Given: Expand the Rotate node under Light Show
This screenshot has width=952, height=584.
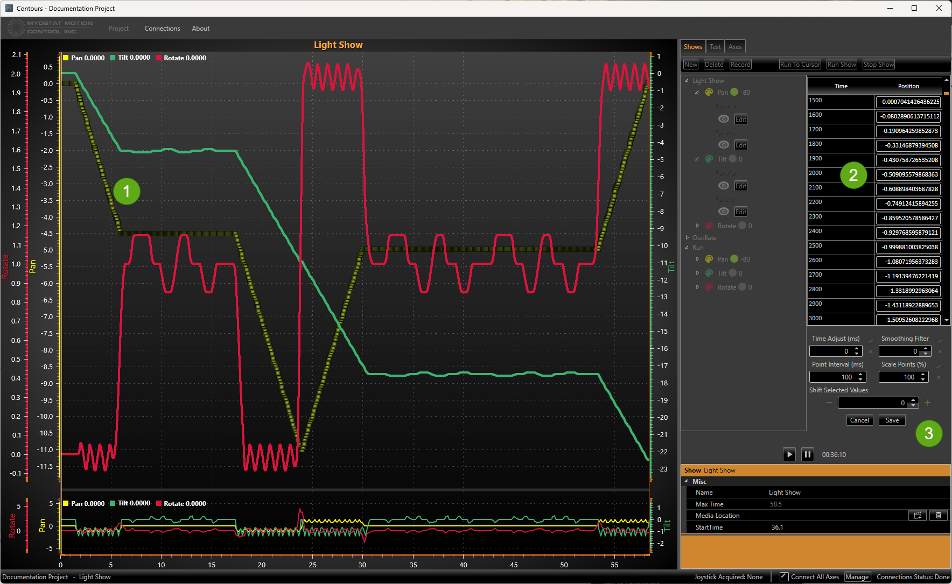Looking at the screenshot, I should click(x=697, y=226).
